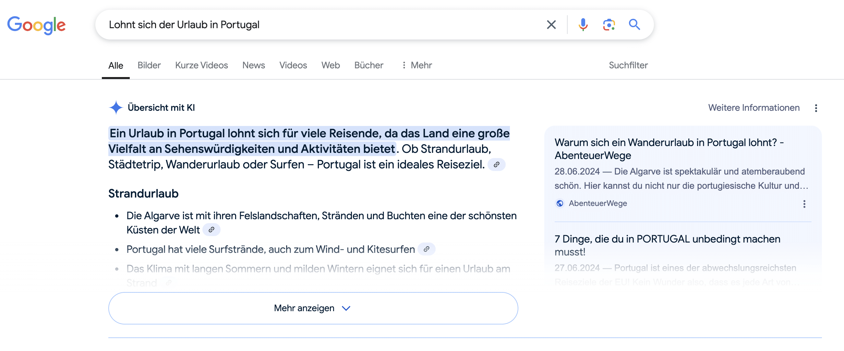This screenshot has height=351, width=844.
Task: Click the bullet text 'Die Algarve ist mit ihren Felslandschaften'
Action: pos(321,223)
